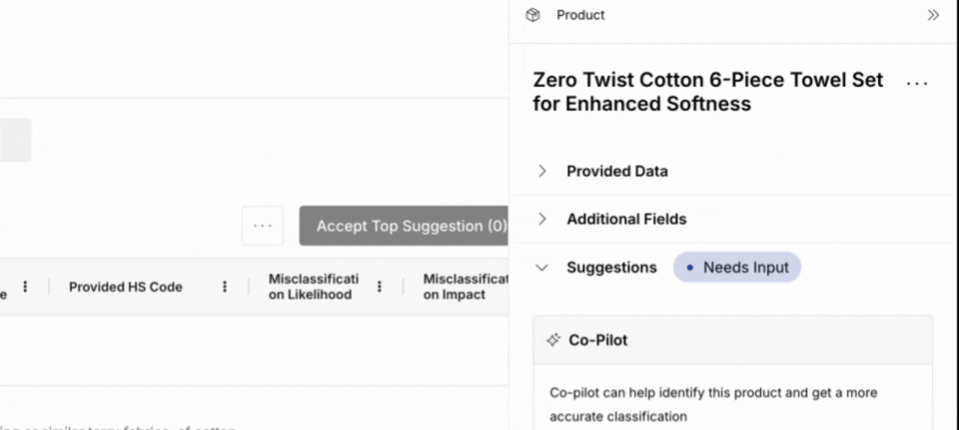This screenshot has height=430, width=959.
Task: Click the Co-Pilot heading text
Action: (598, 340)
